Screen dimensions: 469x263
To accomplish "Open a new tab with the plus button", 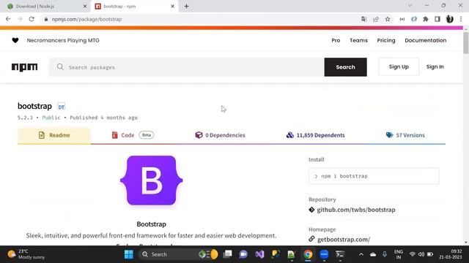I will point(186,6).
